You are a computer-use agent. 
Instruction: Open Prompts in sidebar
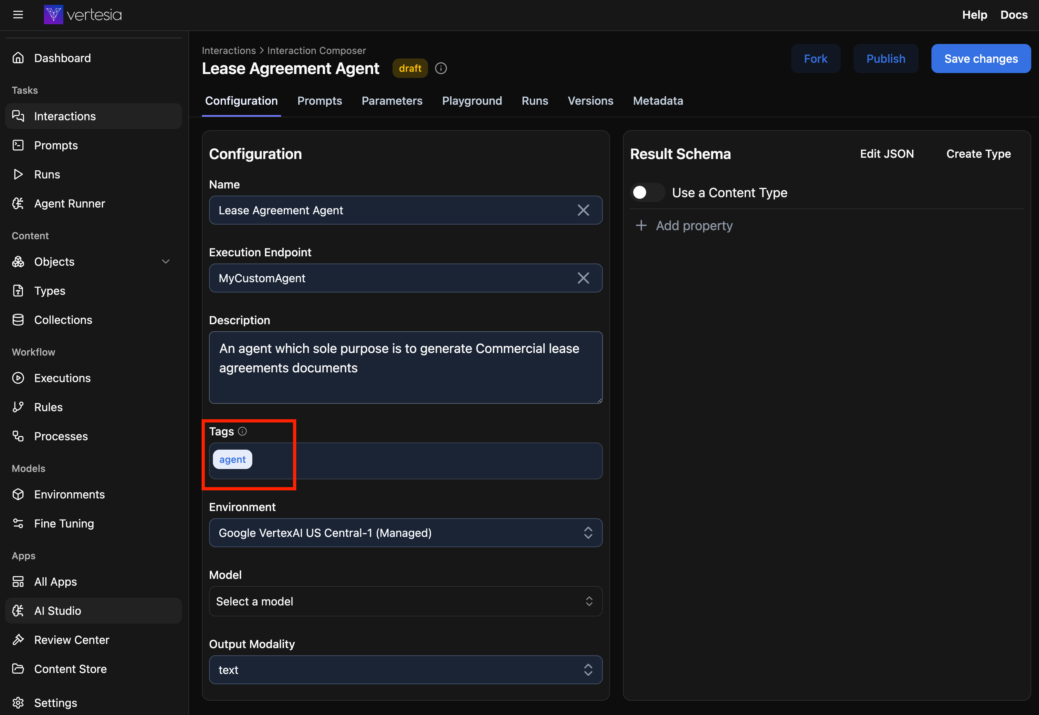[93, 145]
